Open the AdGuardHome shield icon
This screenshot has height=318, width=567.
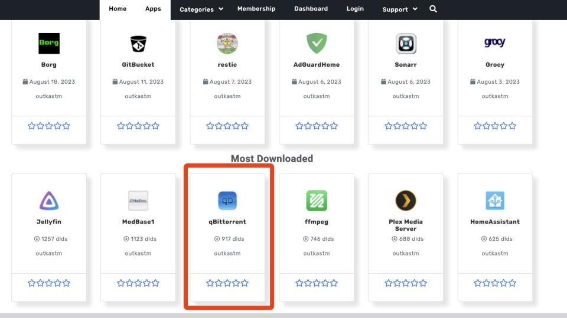pyautogui.click(x=317, y=44)
